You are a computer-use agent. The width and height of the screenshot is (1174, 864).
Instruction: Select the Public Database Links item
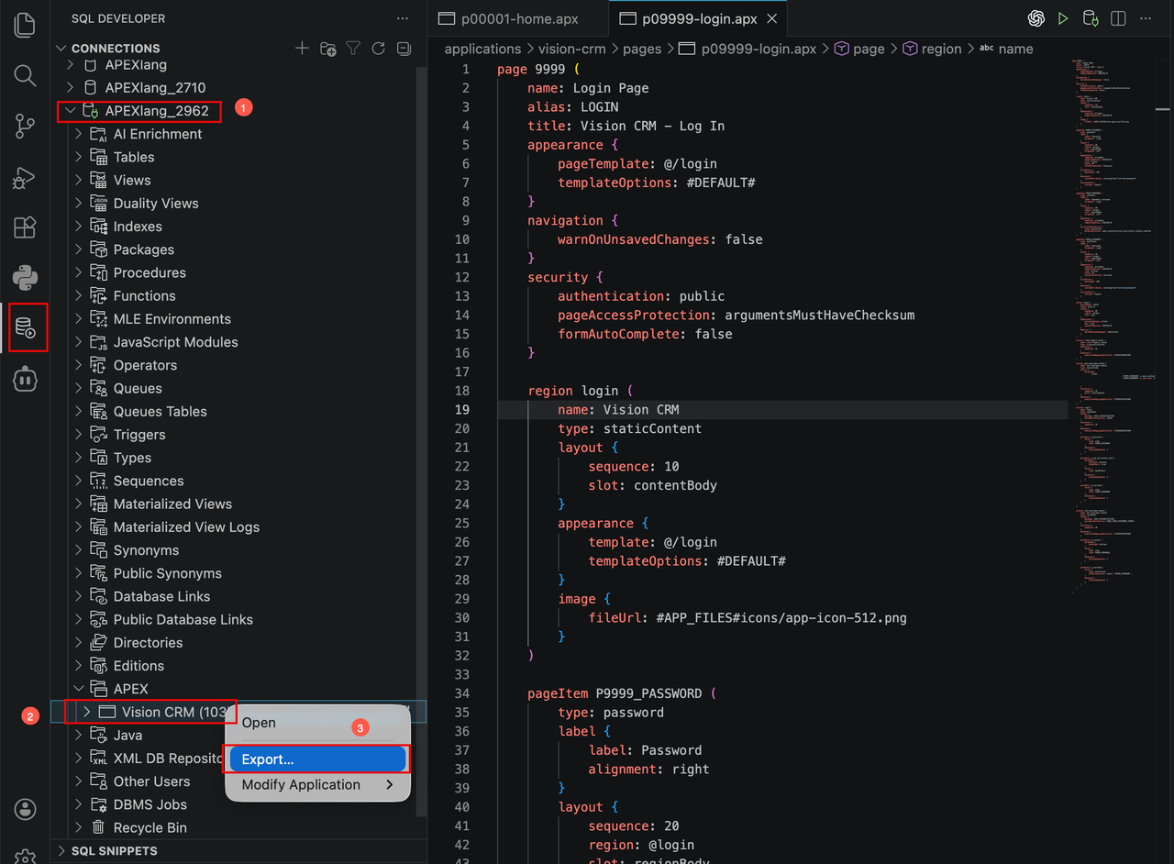point(183,619)
